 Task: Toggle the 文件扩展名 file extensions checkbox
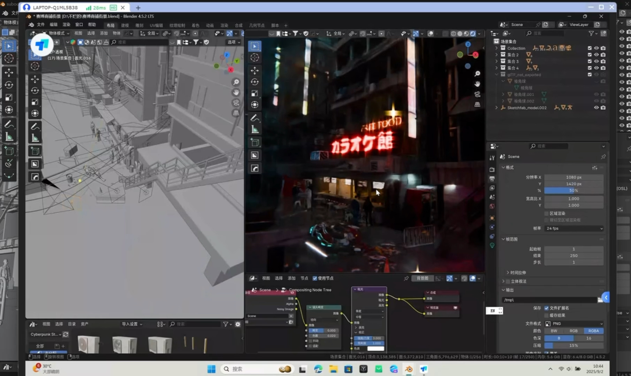[x=546, y=308]
